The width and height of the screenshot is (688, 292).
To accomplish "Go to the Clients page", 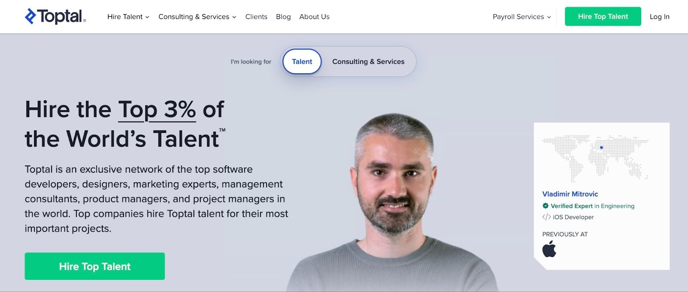I will click(256, 17).
